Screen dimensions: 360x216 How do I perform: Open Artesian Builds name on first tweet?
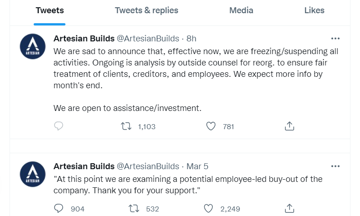point(83,39)
